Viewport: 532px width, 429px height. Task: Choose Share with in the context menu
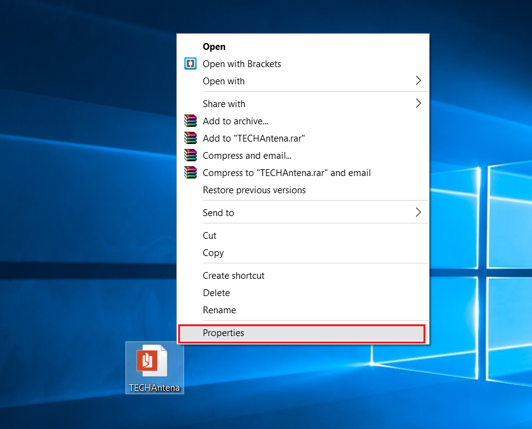pyautogui.click(x=303, y=103)
